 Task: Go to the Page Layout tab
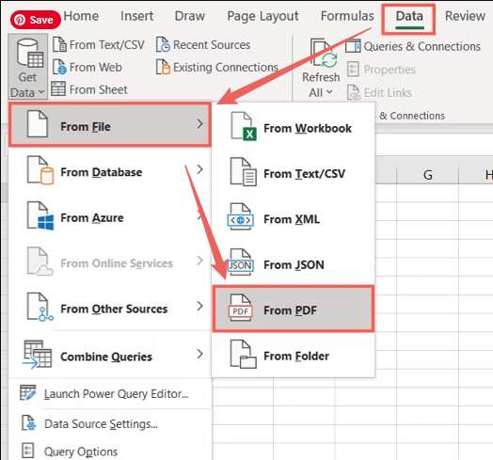[262, 16]
